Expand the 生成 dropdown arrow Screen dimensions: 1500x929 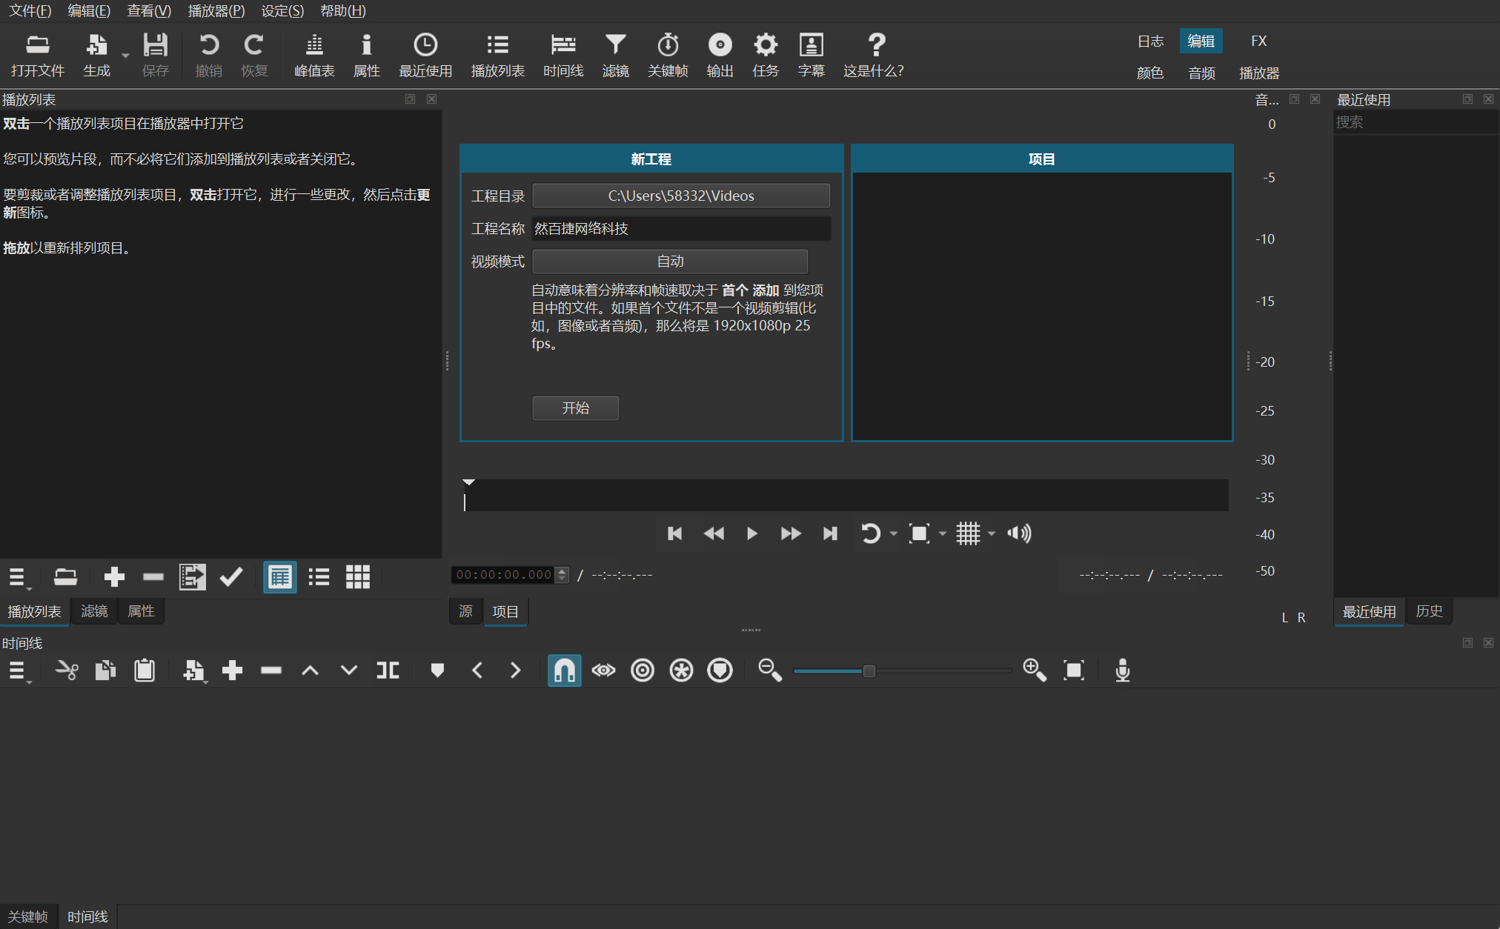125,56
